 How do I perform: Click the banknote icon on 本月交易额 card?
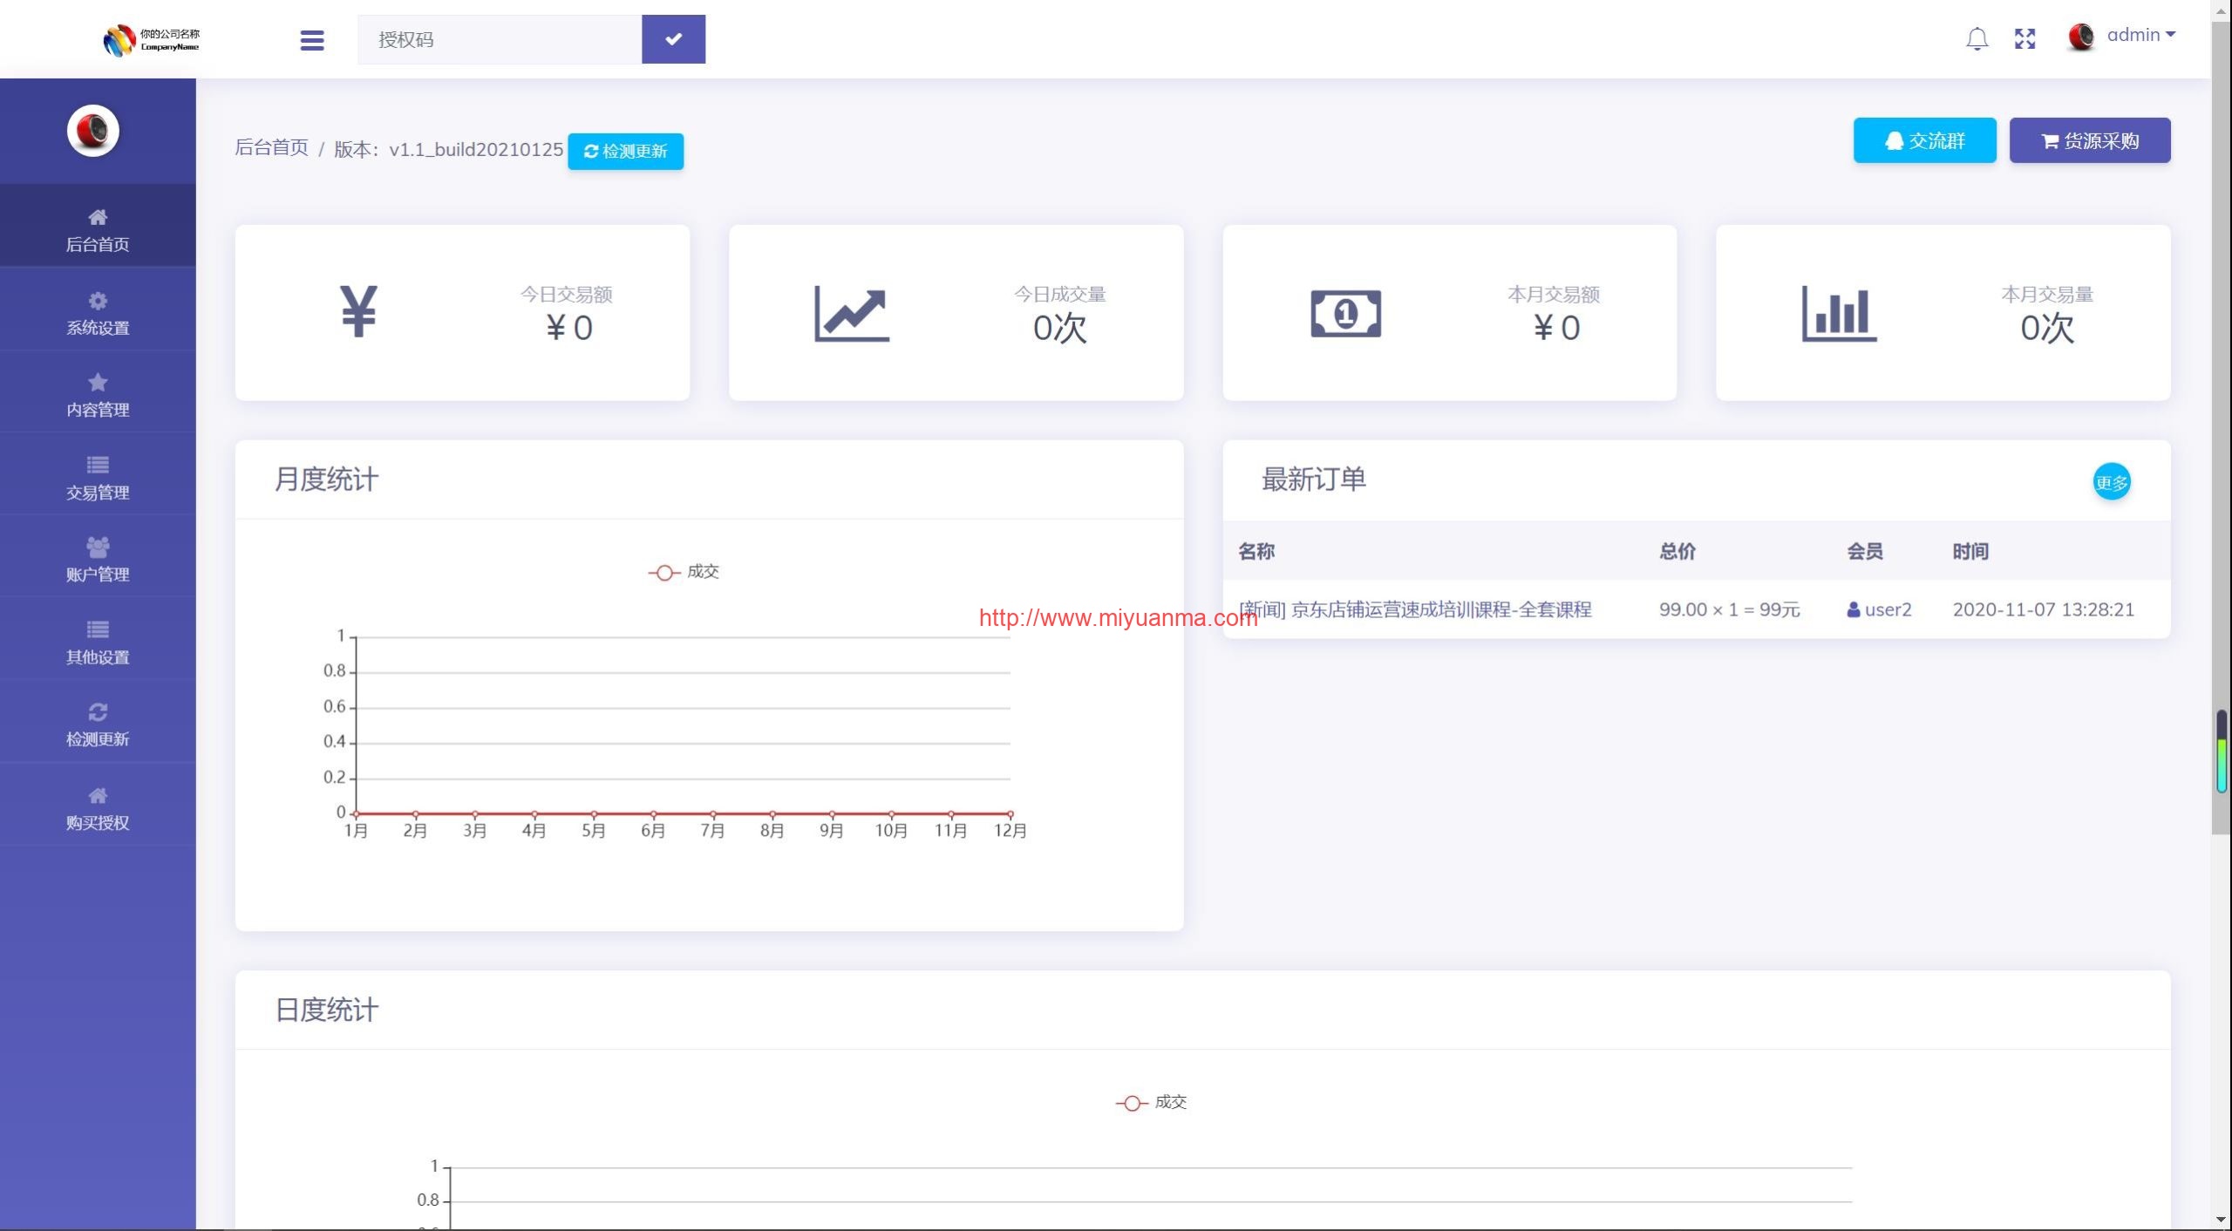coord(1345,313)
